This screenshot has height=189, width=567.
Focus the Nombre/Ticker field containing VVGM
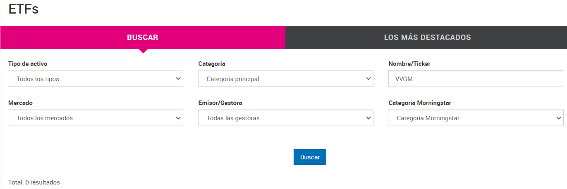click(x=476, y=79)
